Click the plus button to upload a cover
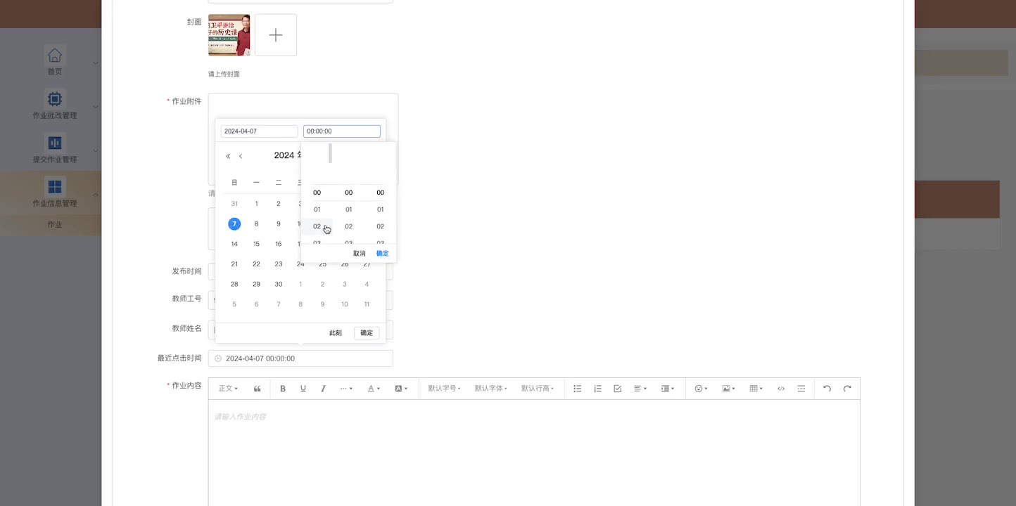Screen dimensions: 1016x506 pos(276,35)
